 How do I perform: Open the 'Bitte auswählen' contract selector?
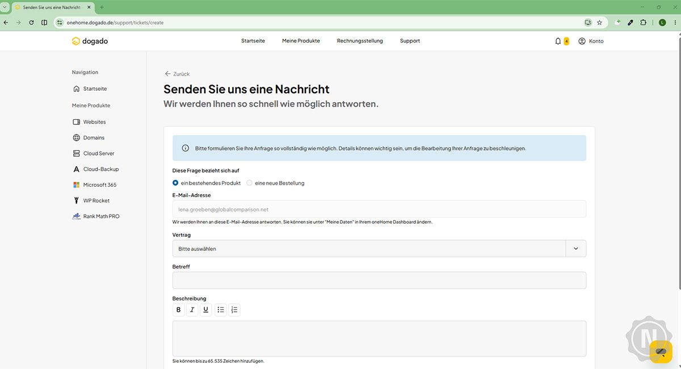[379, 249]
